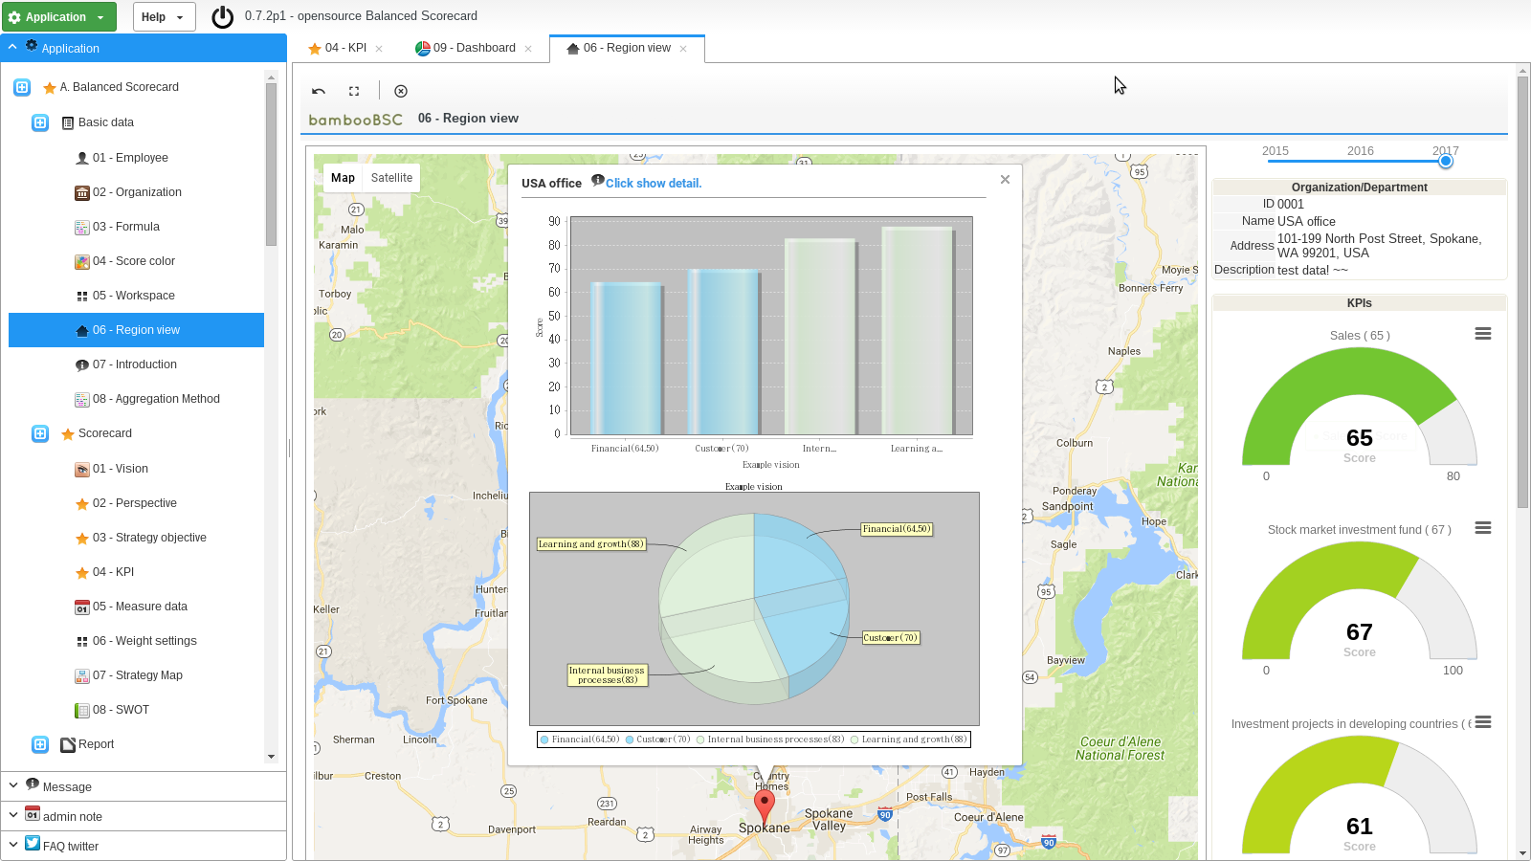This screenshot has height=861, width=1531.
Task: Collapse the Scorecard tree node
Action: (40, 433)
